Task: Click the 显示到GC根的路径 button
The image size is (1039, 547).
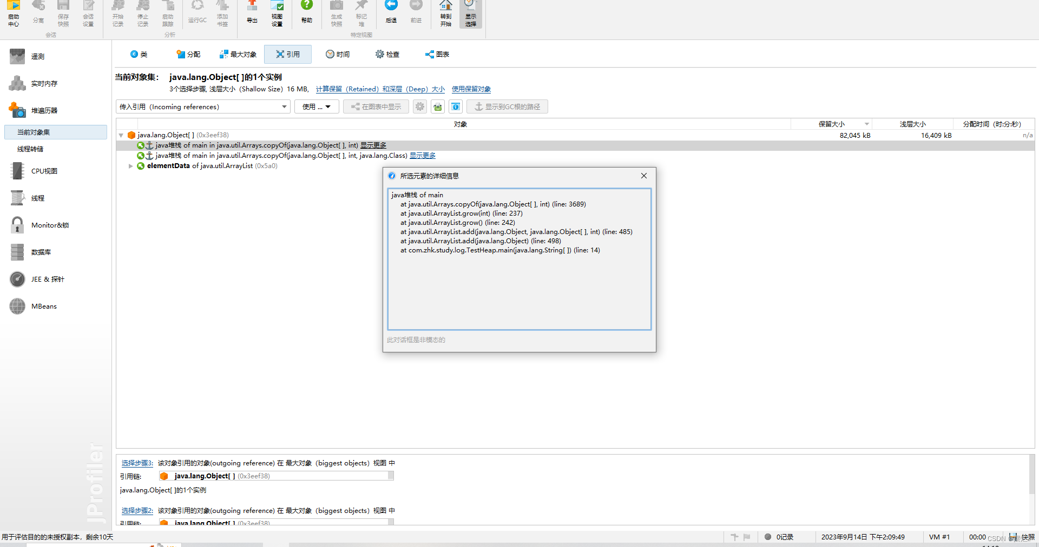Action: (x=508, y=106)
